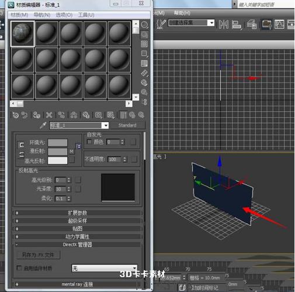
Task: Open the 选项(O) menu
Action: 64,15
